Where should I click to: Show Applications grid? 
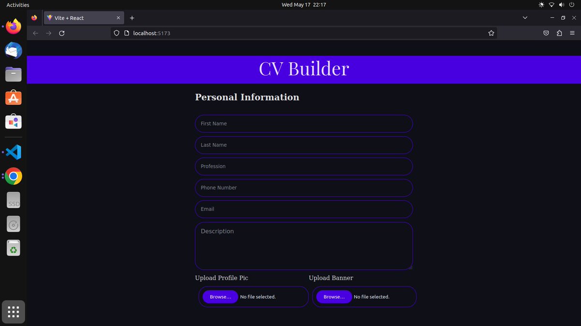coord(14,312)
